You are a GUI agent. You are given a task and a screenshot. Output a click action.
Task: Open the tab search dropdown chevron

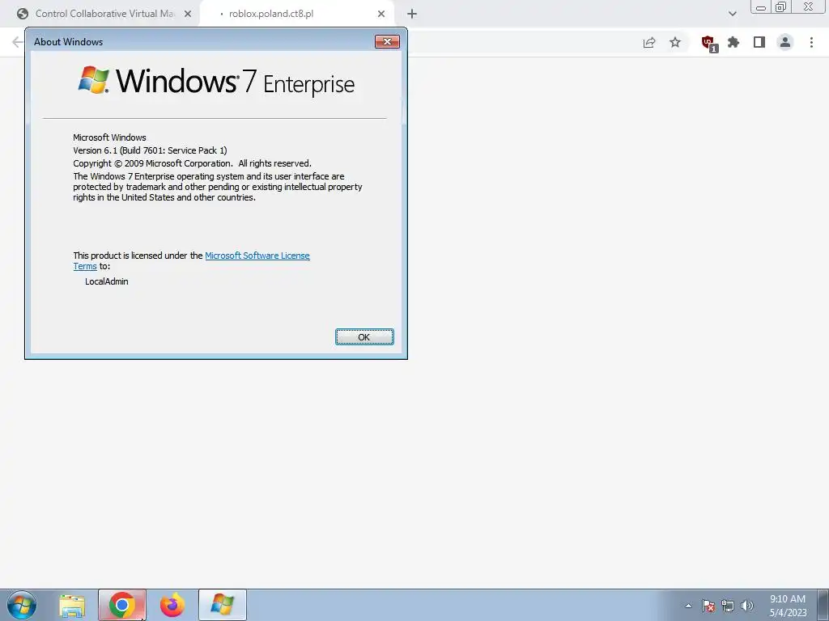tap(732, 14)
